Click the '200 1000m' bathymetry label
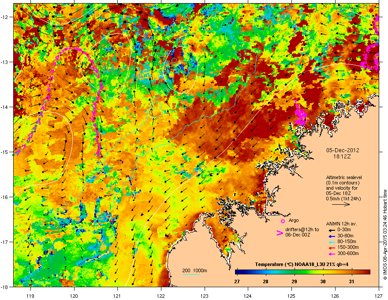 tap(194, 270)
